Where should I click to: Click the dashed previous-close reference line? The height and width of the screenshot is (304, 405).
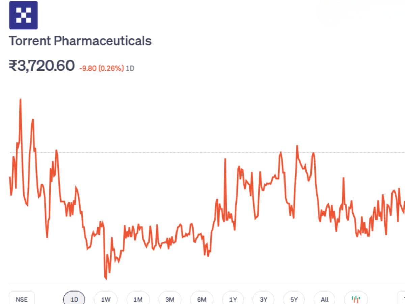coord(169,152)
